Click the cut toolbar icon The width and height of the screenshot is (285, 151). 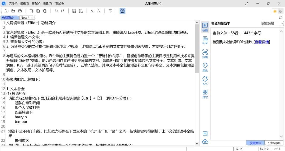pos(31,11)
